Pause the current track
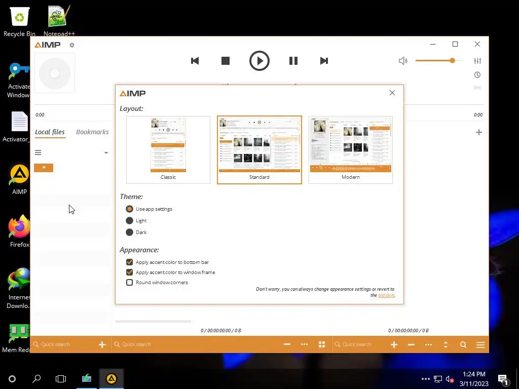The width and height of the screenshot is (519, 389). (x=293, y=61)
